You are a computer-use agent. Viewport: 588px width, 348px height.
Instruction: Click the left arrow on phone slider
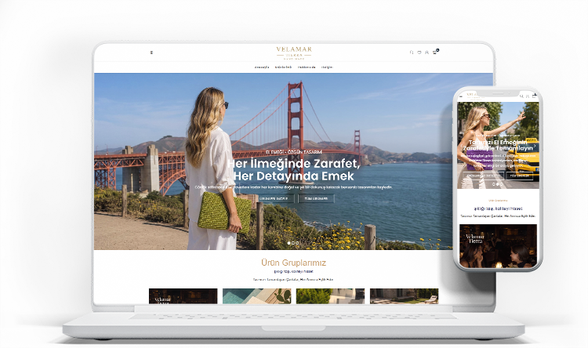(x=462, y=146)
